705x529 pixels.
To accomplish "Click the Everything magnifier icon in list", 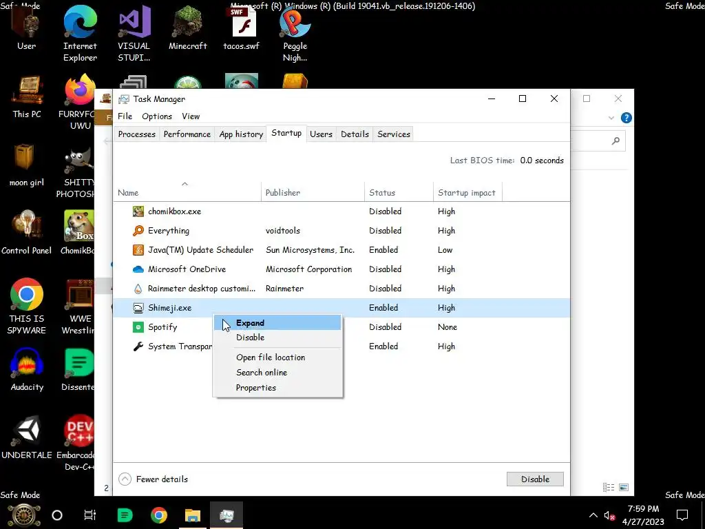I will [138, 230].
